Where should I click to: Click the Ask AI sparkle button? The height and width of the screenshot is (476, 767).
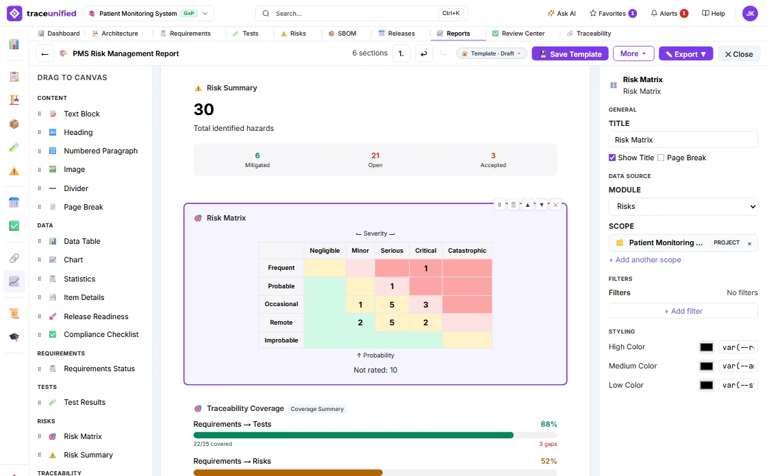(x=562, y=13)
